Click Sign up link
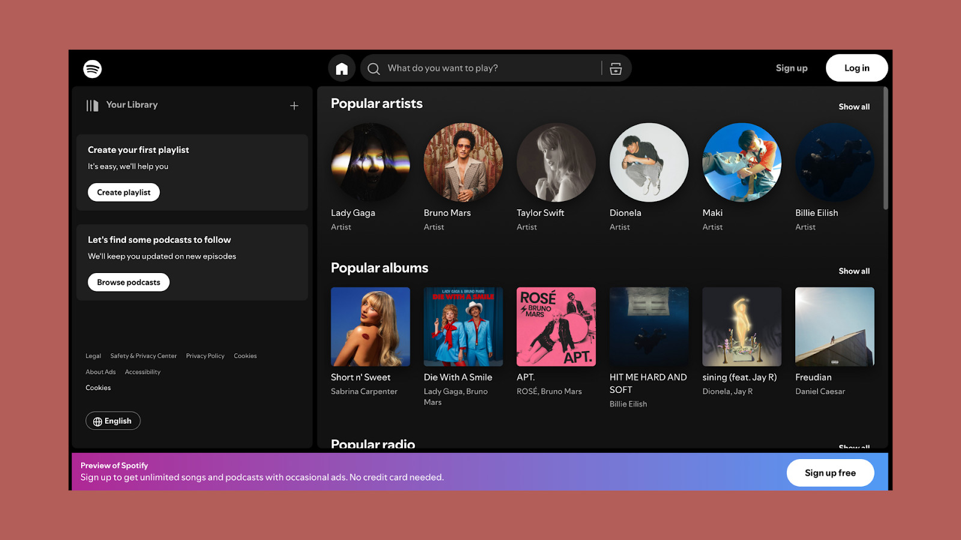 click(792, 68)
